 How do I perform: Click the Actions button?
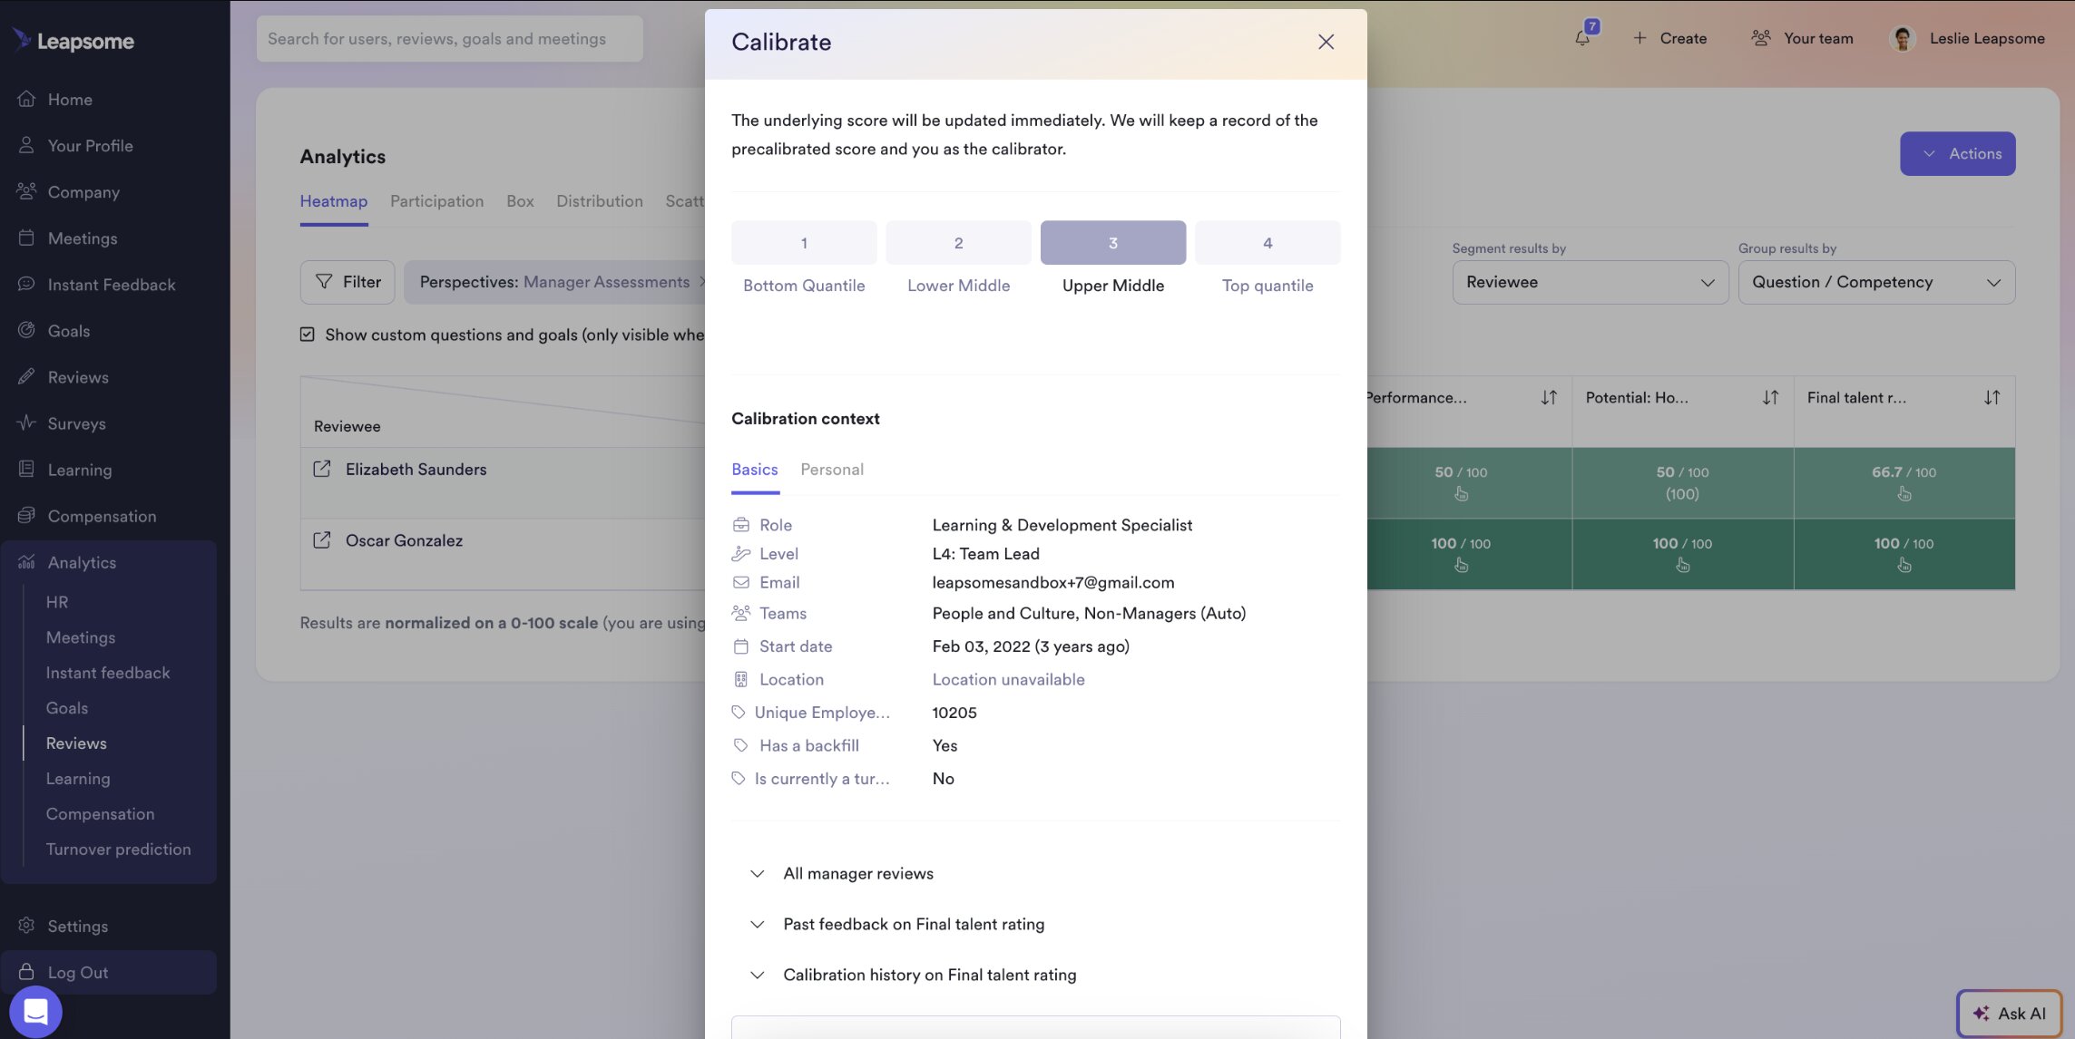[x=1957, y=153]
